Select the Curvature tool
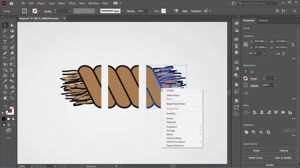300x168 pixels. (12, 36)
